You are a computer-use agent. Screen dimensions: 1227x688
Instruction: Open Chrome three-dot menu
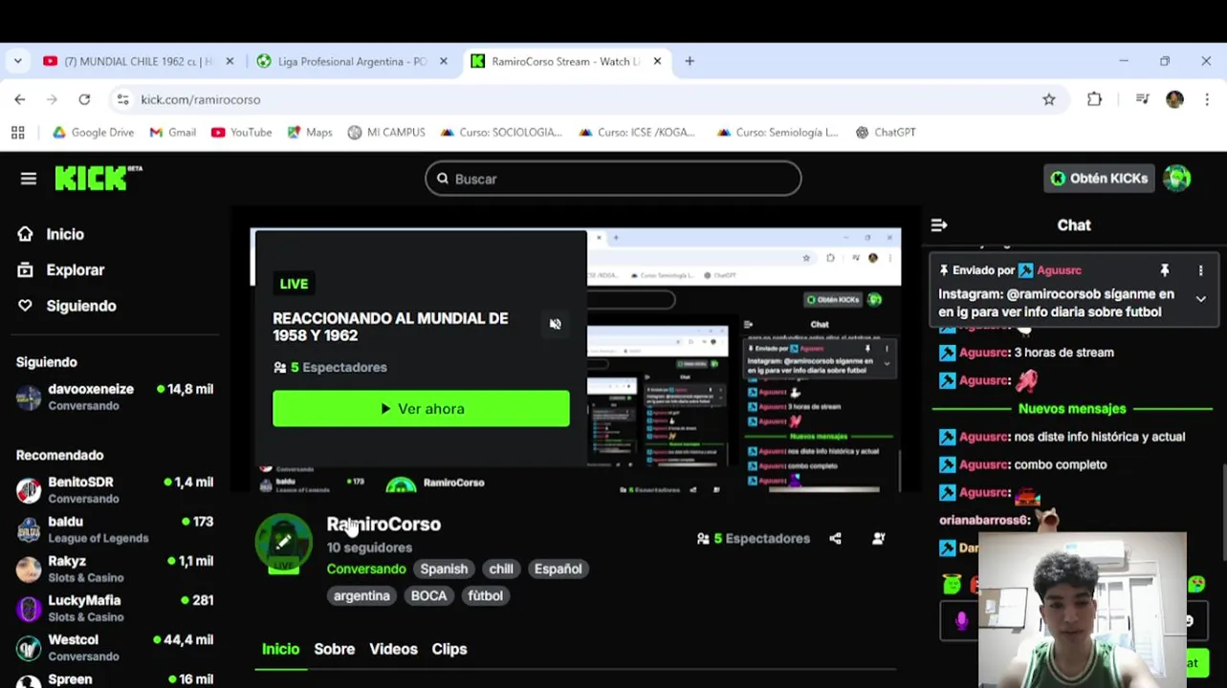point(1207,99)
